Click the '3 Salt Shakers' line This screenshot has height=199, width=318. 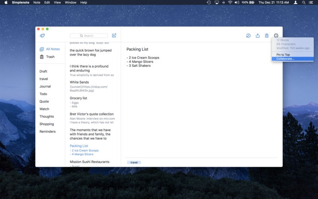(138, 66)
